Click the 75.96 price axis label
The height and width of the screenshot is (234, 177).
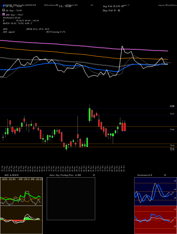[172, 130]
